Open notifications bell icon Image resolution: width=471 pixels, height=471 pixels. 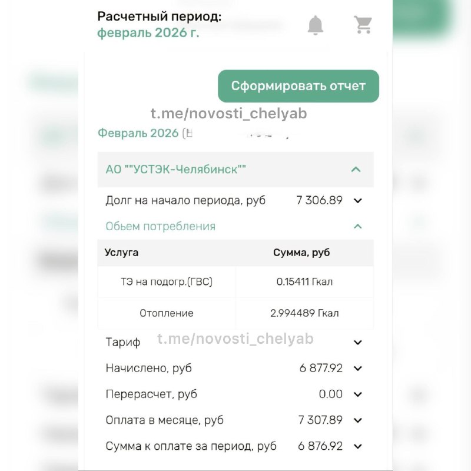pos(316,25)
